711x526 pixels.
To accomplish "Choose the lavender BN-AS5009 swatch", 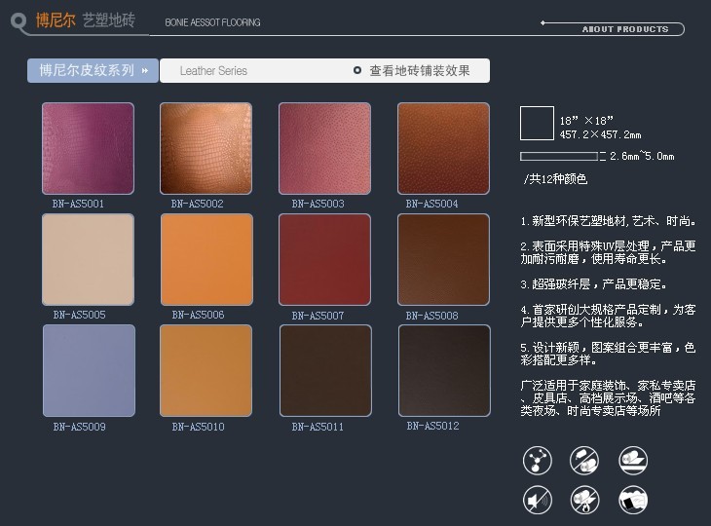I will click(88, 371).
